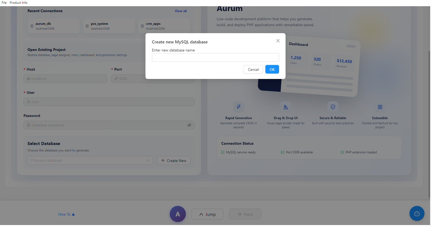This screenshot has height=235, width=431.
Task: Click the purple A avatar button
Action: tap(178, 214)
